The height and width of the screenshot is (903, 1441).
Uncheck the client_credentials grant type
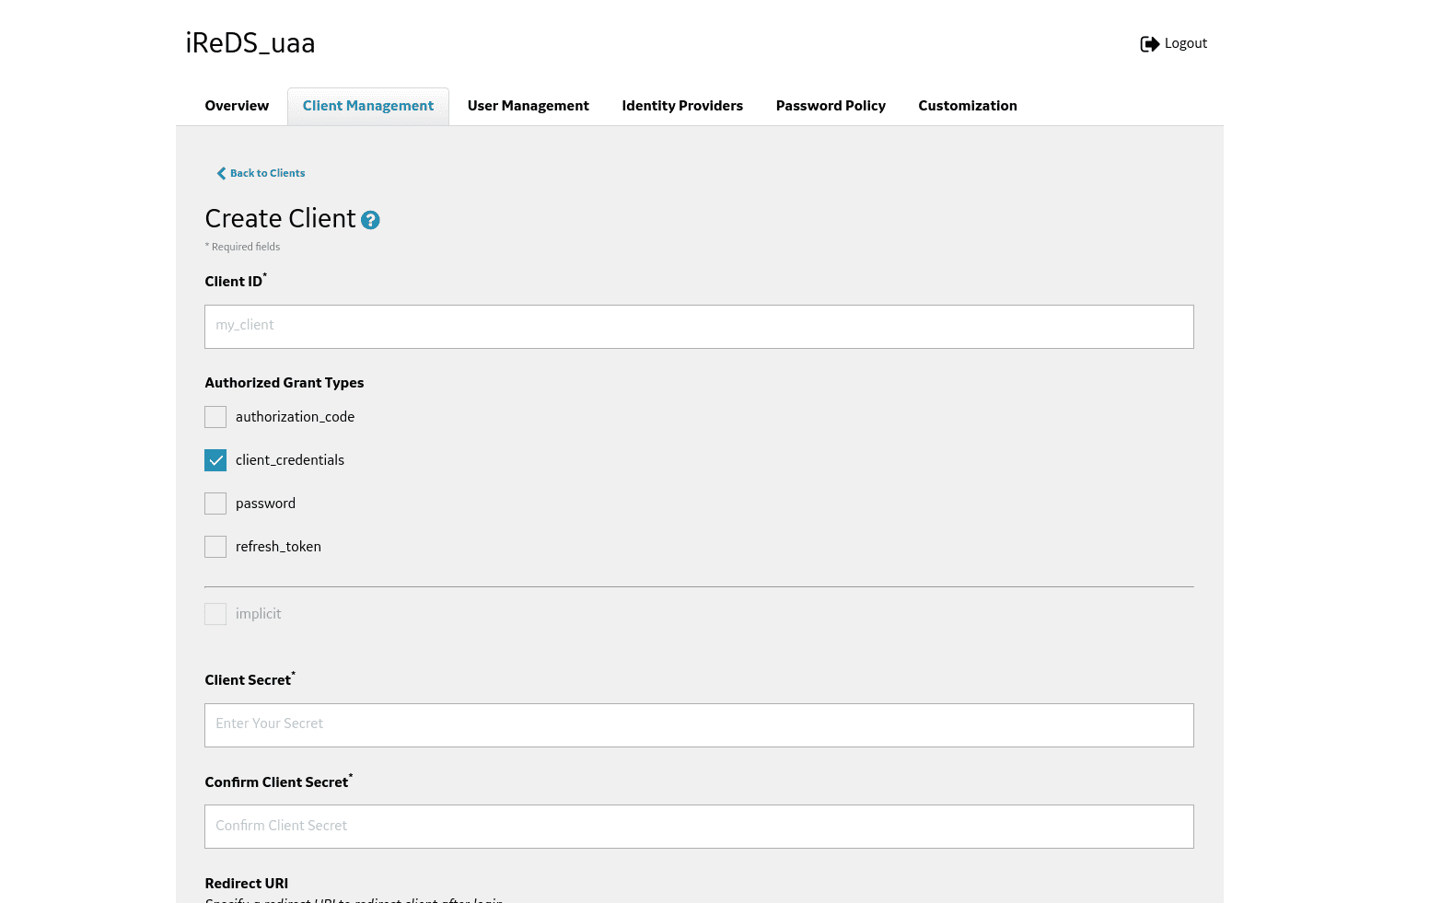(x=215, y=459)
